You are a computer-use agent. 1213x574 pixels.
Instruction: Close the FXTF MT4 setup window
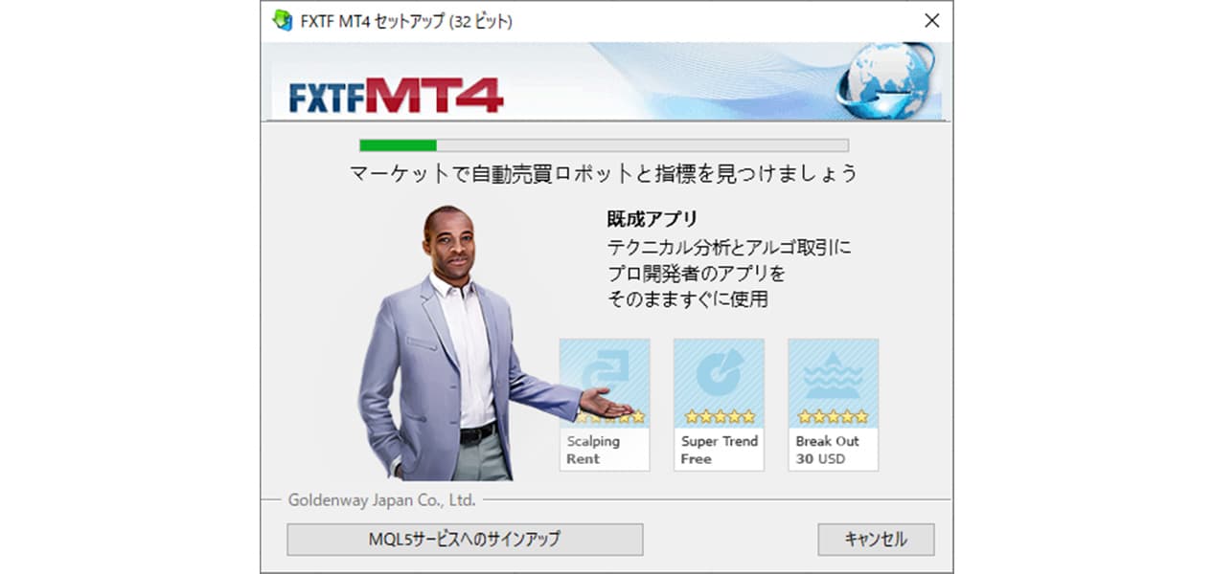coord(930,21)
